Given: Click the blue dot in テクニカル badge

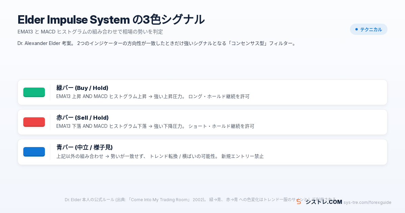Looking at the screenshot, I should click(x=356, y=29).
